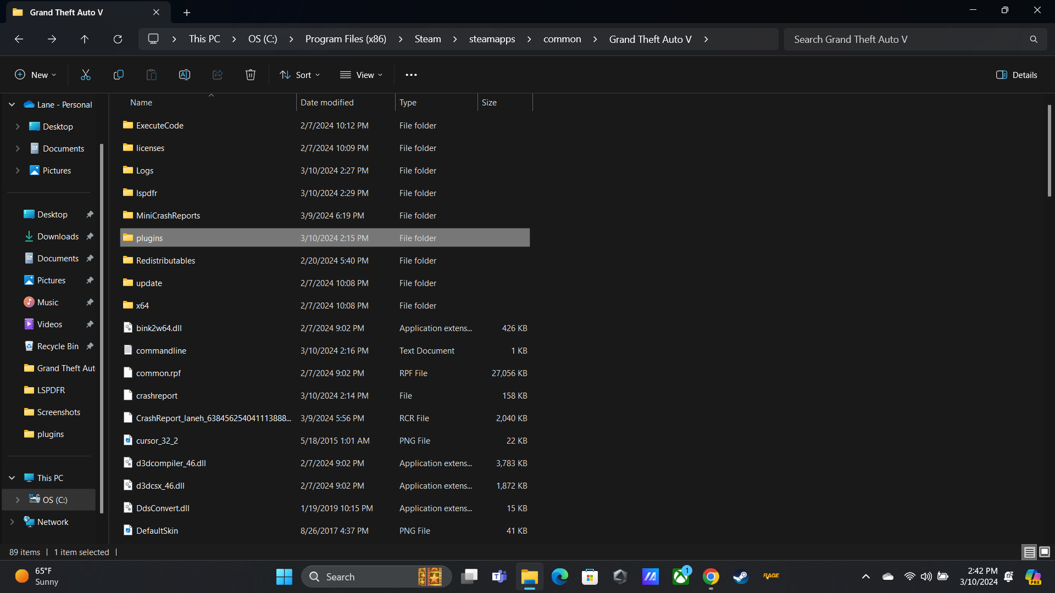
Task: Open the Sort dropdown
Action: click(x=299, y=75)
